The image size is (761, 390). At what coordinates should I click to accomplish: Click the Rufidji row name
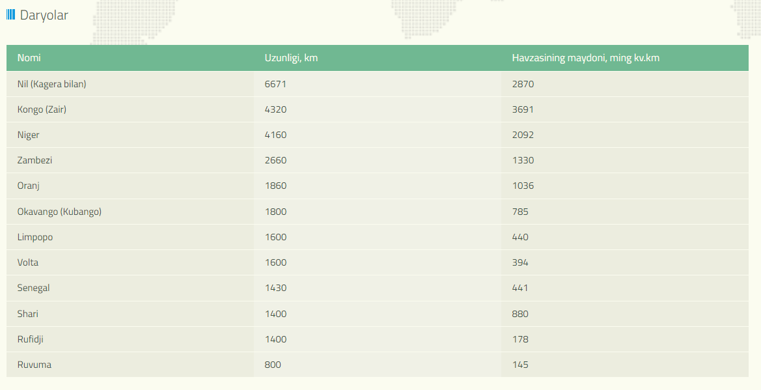[x=31, y=339]
